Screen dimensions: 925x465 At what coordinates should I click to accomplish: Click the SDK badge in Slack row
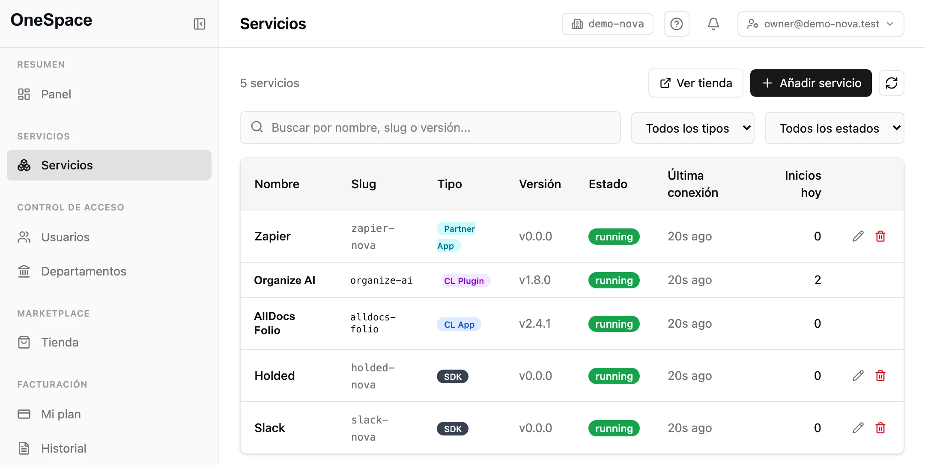click(453, 429)
